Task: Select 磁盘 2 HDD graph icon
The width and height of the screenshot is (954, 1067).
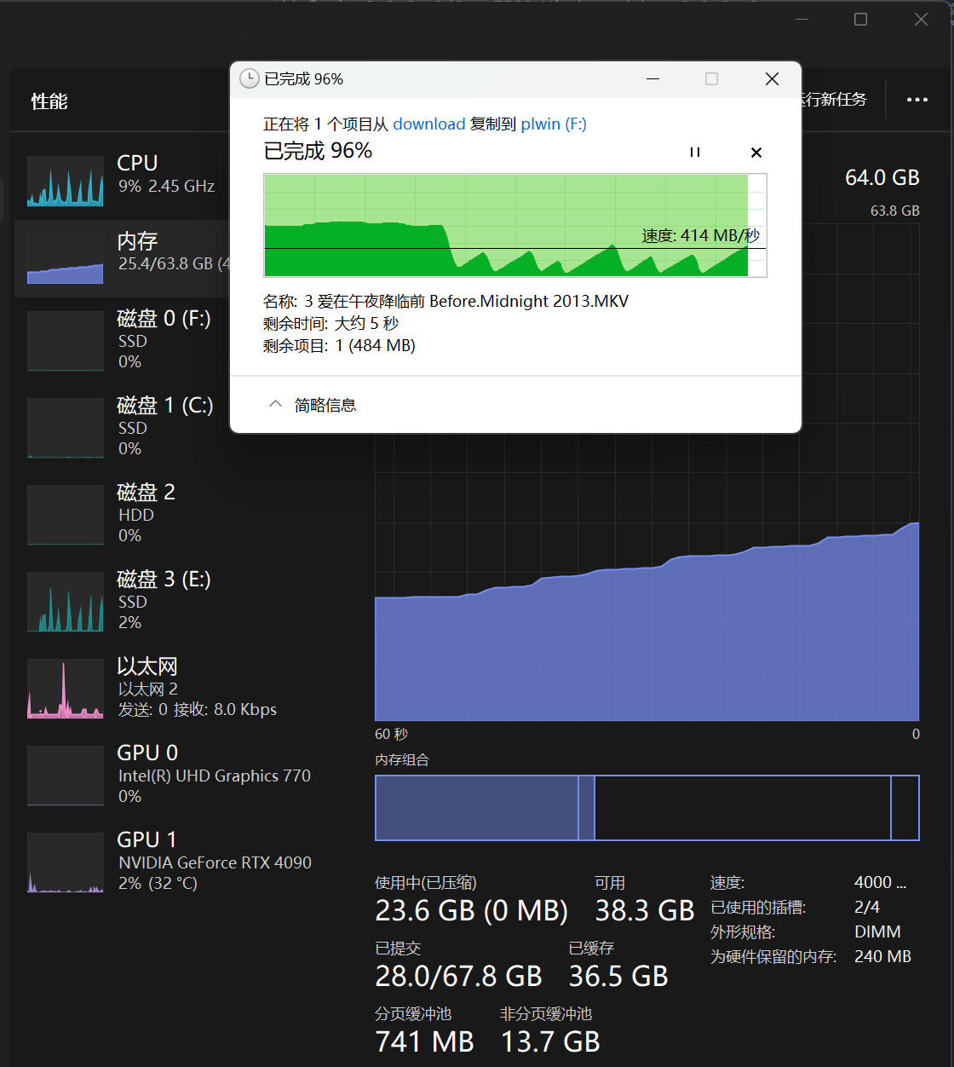Action: (x=66, y=515)
